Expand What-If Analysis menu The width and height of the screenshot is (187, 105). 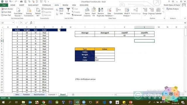127,12
